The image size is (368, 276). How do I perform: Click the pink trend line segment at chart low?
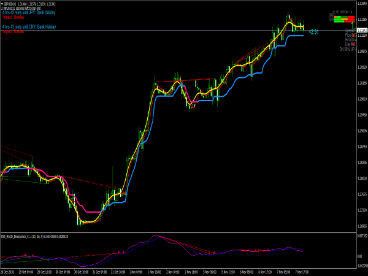[94, 212]
